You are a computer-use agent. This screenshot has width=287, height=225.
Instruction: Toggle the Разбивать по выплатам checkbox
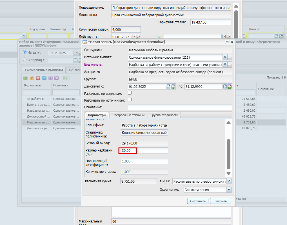(x=130, y=93)
